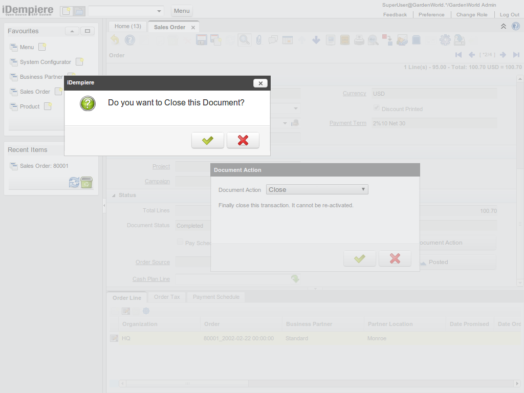
Task: Click the Log Out link
Action: pyautogui.click(x=509, y=15)
